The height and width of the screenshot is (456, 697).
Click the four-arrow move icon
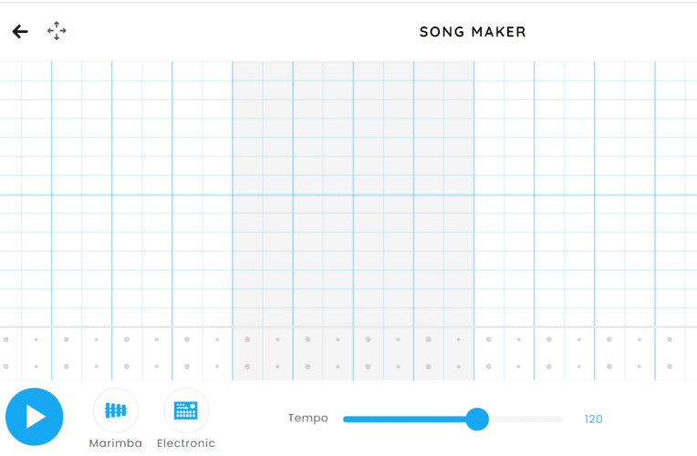[57, 31]
